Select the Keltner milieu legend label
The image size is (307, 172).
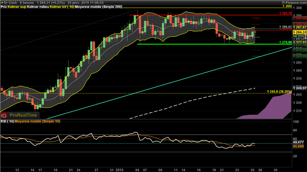[x=38, y=7]
